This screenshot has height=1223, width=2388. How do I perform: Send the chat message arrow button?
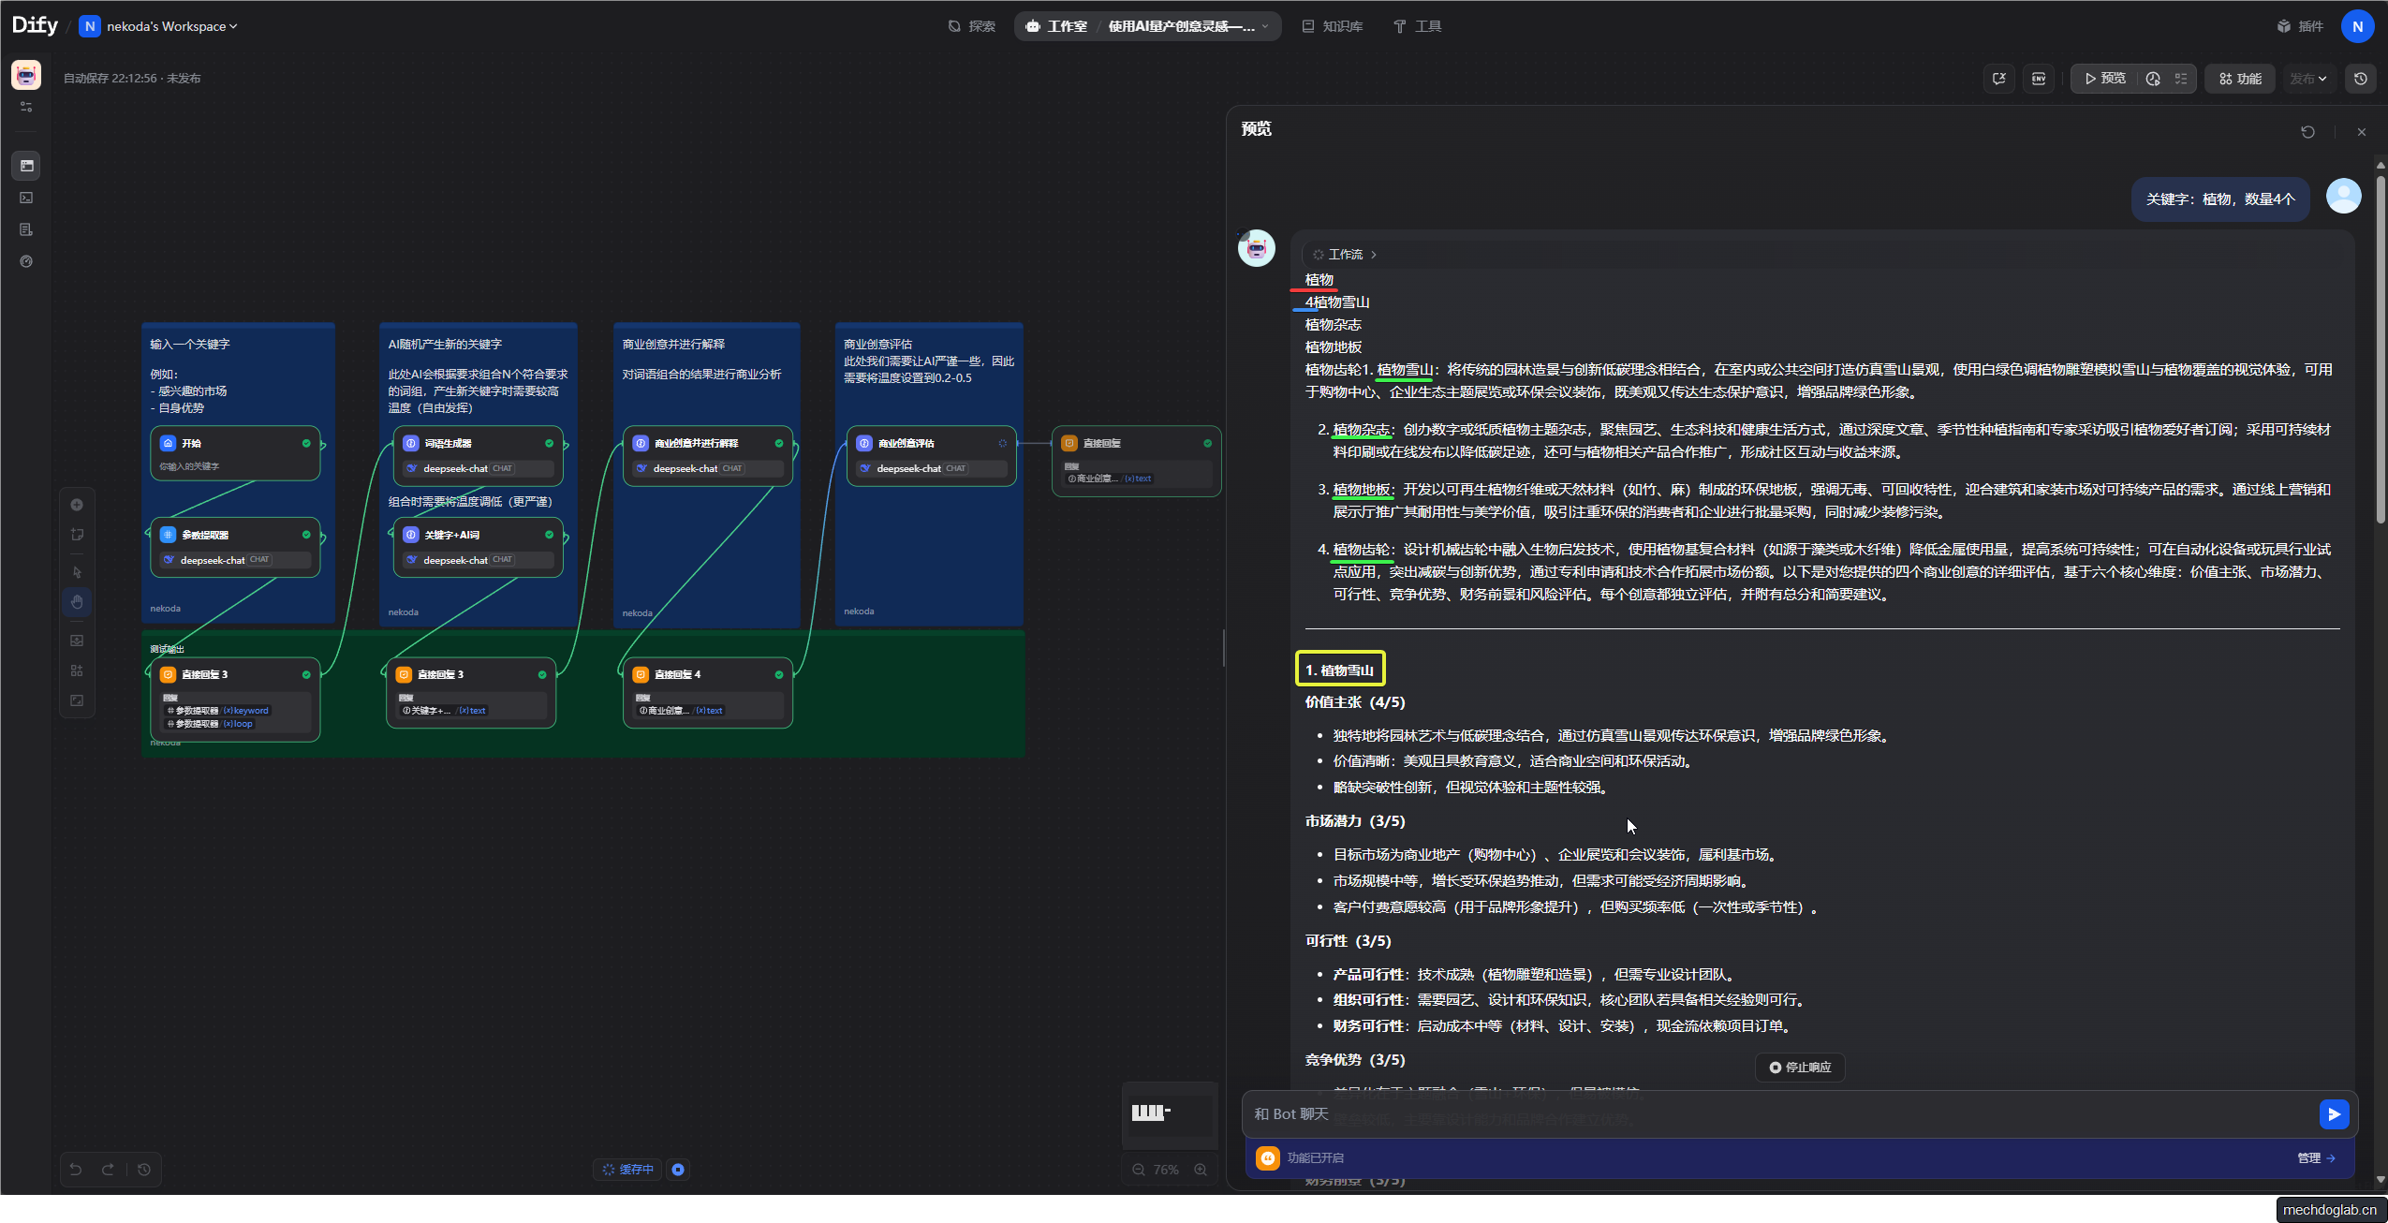(x=2334, y=1113)
